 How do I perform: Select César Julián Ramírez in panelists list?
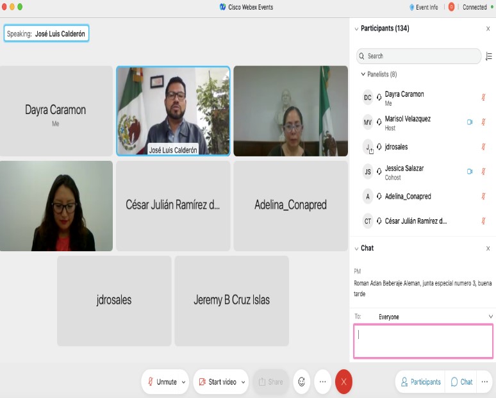pos(423,221)
